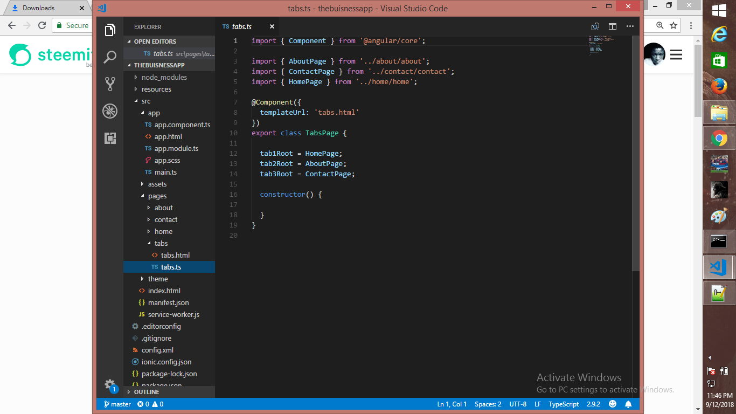Select tabs.ts in the tabs folder
This screenshot has width=736, height=414.
point(169,267)
